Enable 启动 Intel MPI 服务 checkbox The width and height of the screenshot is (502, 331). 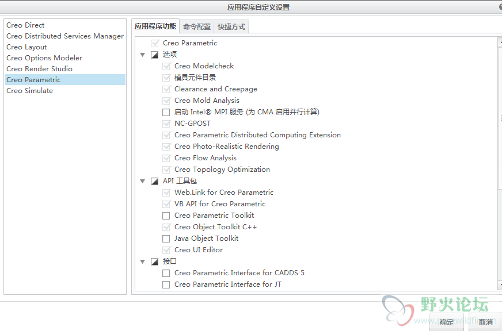[166, 112]
